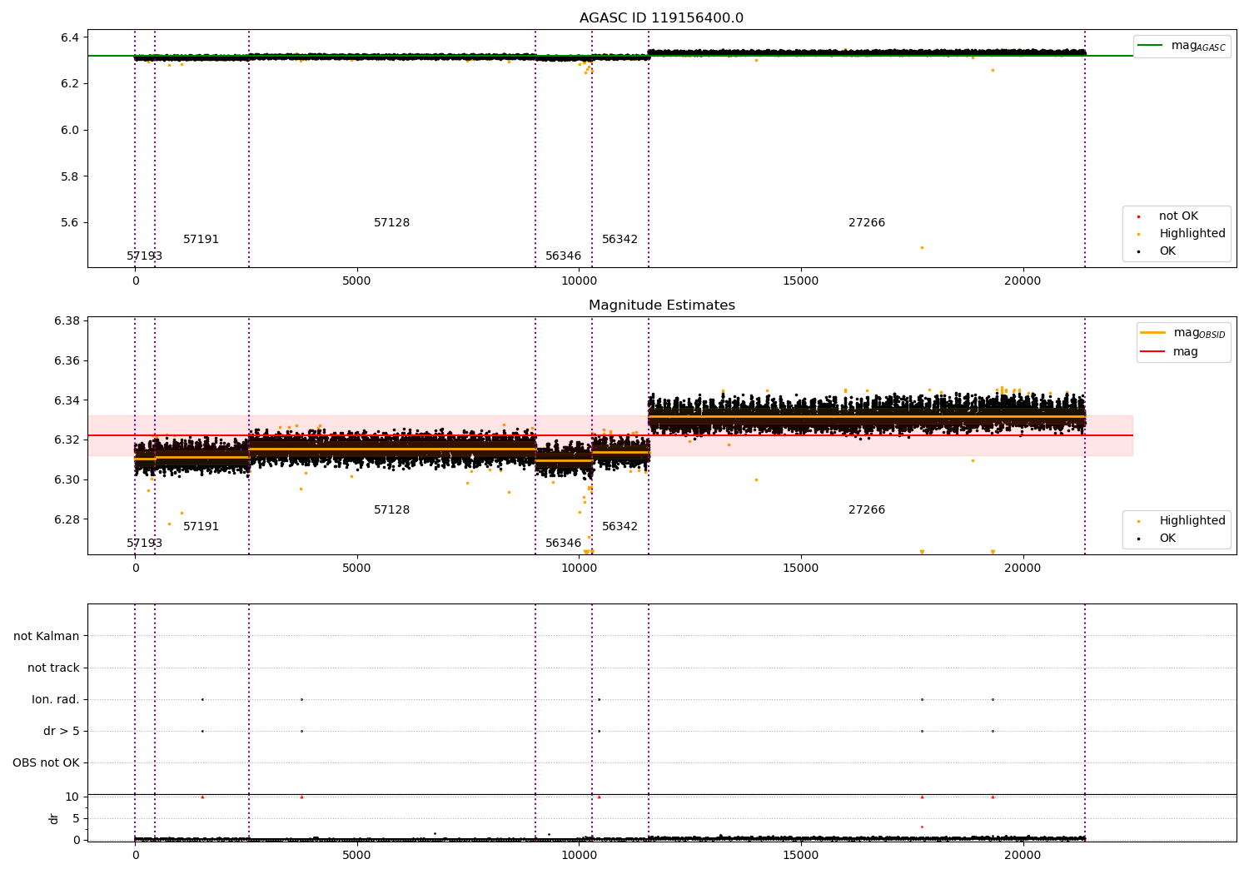Click the 'not track' axis label
Screen dimensions: 1249x874
(53, 668)
